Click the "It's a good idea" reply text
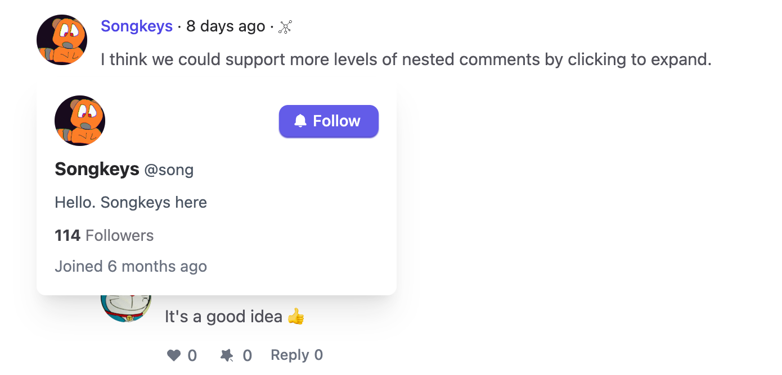The height and width of the screenshot is (375, 782). (x=223, y=317)
